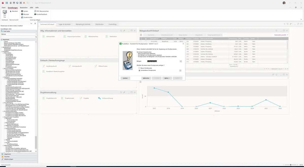This screenshot has height=167, width=304.
Task: Select 'Fertigungsaufträge drucken' tree item
Action: pos(13,101)
